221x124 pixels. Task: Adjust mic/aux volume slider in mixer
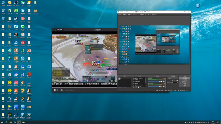154,87
